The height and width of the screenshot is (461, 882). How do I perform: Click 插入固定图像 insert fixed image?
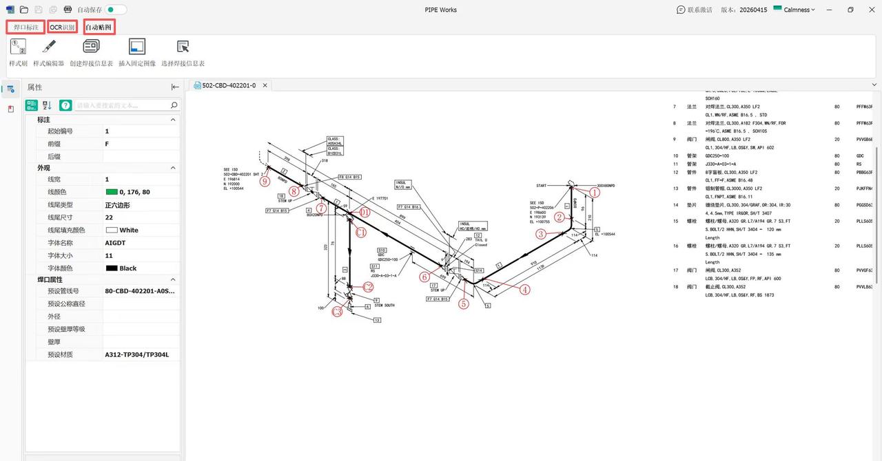(x=137, y=53)
